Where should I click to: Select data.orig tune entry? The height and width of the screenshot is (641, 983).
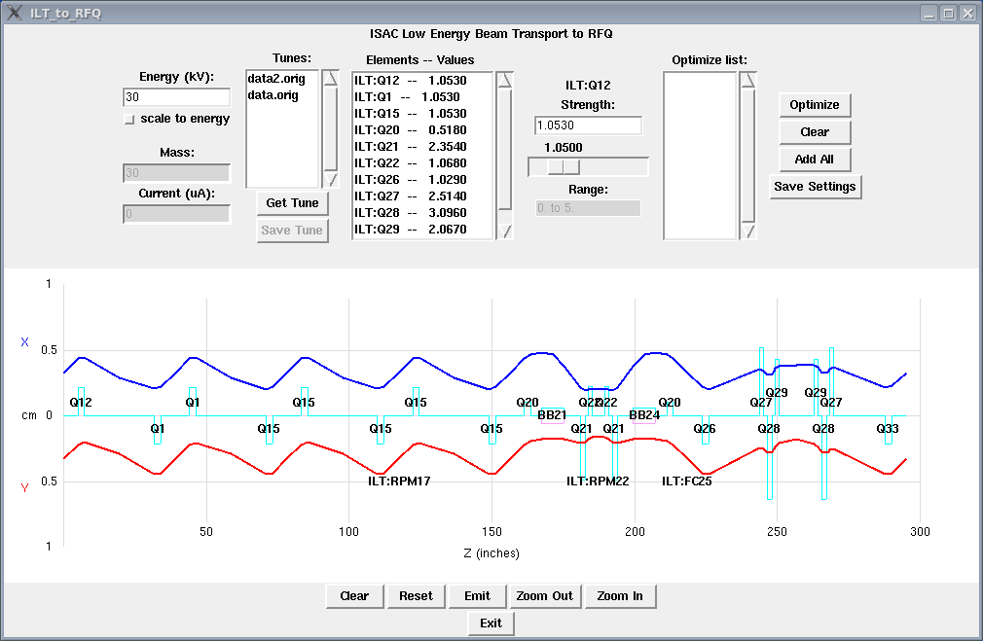273,95
